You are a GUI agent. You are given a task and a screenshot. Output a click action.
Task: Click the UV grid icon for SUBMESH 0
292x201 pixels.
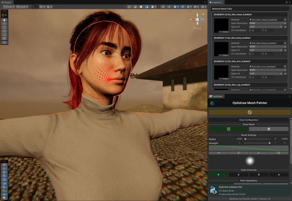point(285,27)
